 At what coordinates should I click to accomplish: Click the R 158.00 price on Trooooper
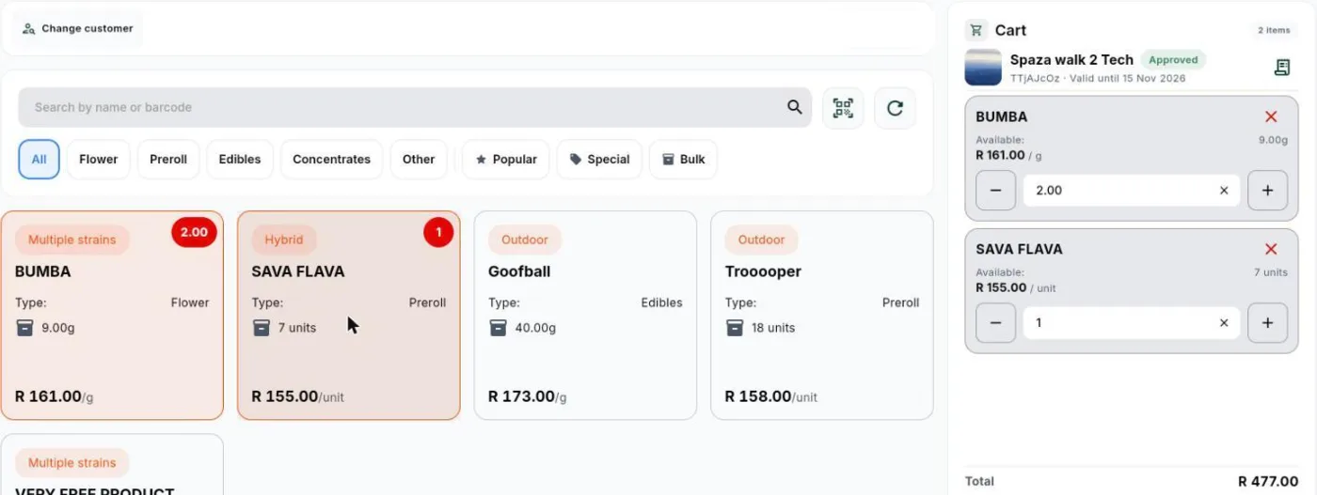[x=758, y=396]
